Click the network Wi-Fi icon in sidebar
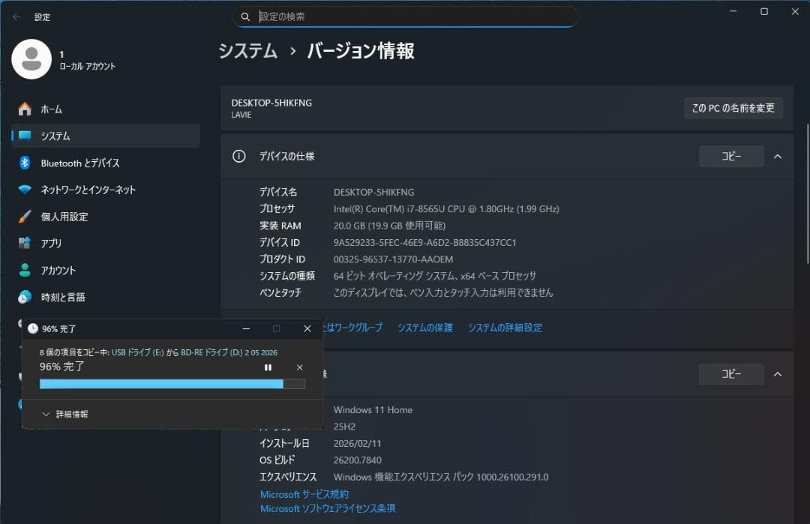 [25, 190]
